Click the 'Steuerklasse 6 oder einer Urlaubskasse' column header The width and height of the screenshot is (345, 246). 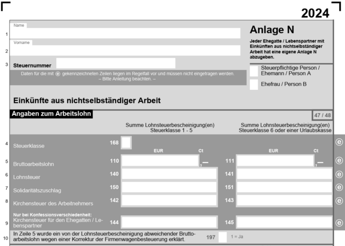click(x=285, y=130)
